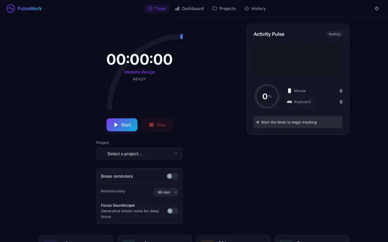This screenshot has width=388, height=242.
Task: Change the 90 min reminder interval
Action: click(x=166, y=192)
